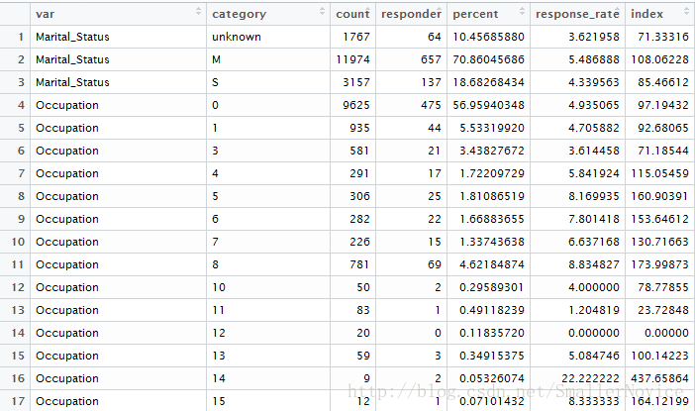Click index value 108.06228
The width and height of the screenshot is (695, 411).
pos(660,59)
